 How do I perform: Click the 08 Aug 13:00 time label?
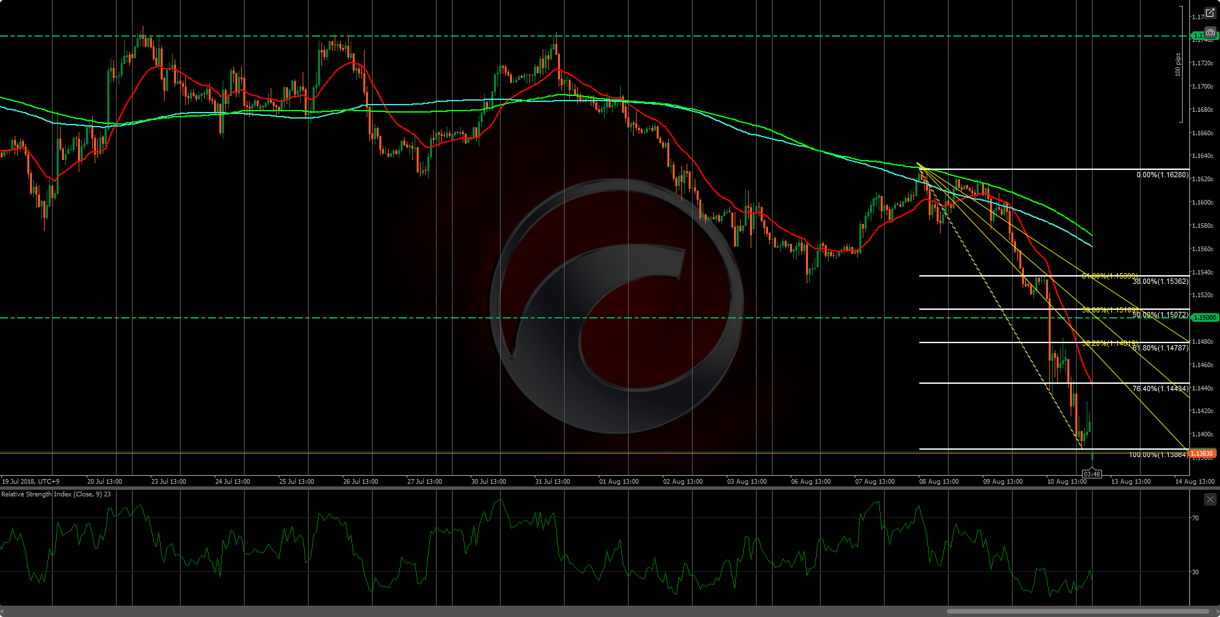coord(939,481)
